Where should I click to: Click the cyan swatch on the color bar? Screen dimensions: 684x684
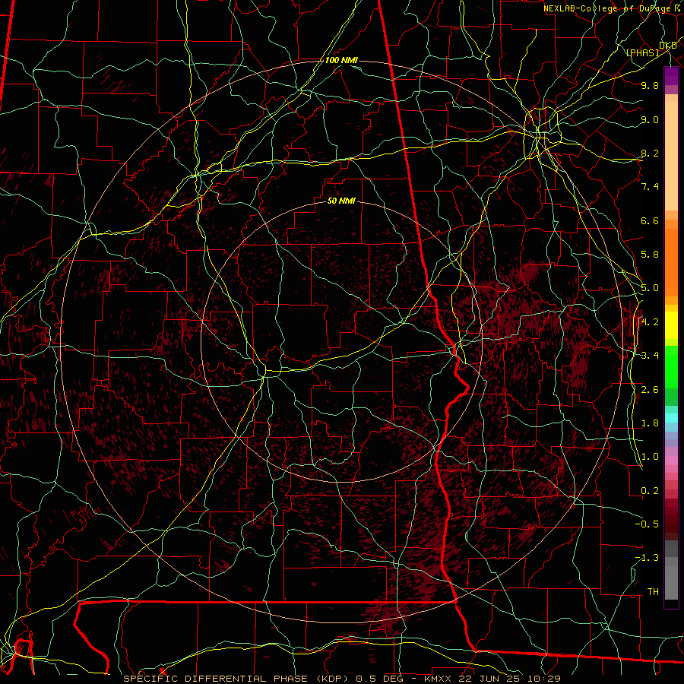click(x=671, y=418)
